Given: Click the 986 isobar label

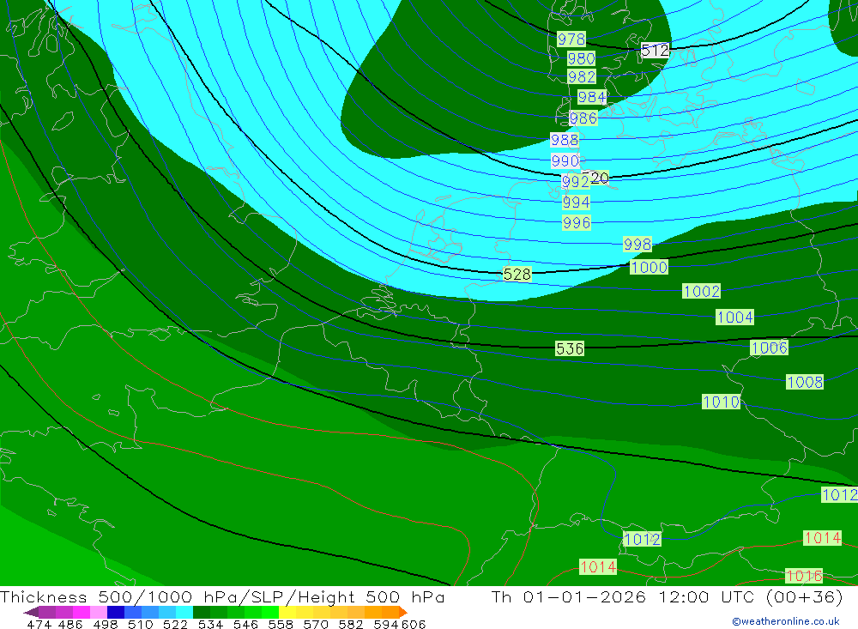Looking at the screenshot, I should (x=583, y=118).
